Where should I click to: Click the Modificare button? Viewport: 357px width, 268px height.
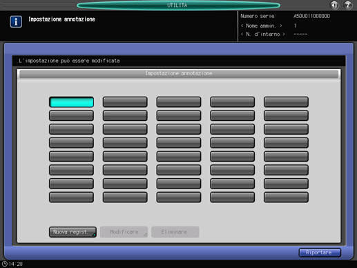point(124,232)
